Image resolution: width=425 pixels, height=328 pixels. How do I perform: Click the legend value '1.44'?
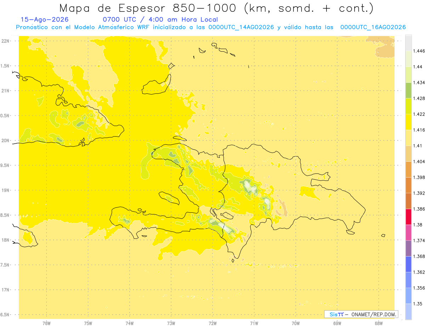pyautogui.click(x=418, y=67)
